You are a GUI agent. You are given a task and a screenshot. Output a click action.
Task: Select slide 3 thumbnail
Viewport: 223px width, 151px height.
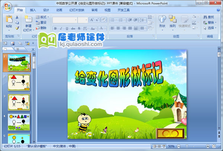tap(19, 102)
